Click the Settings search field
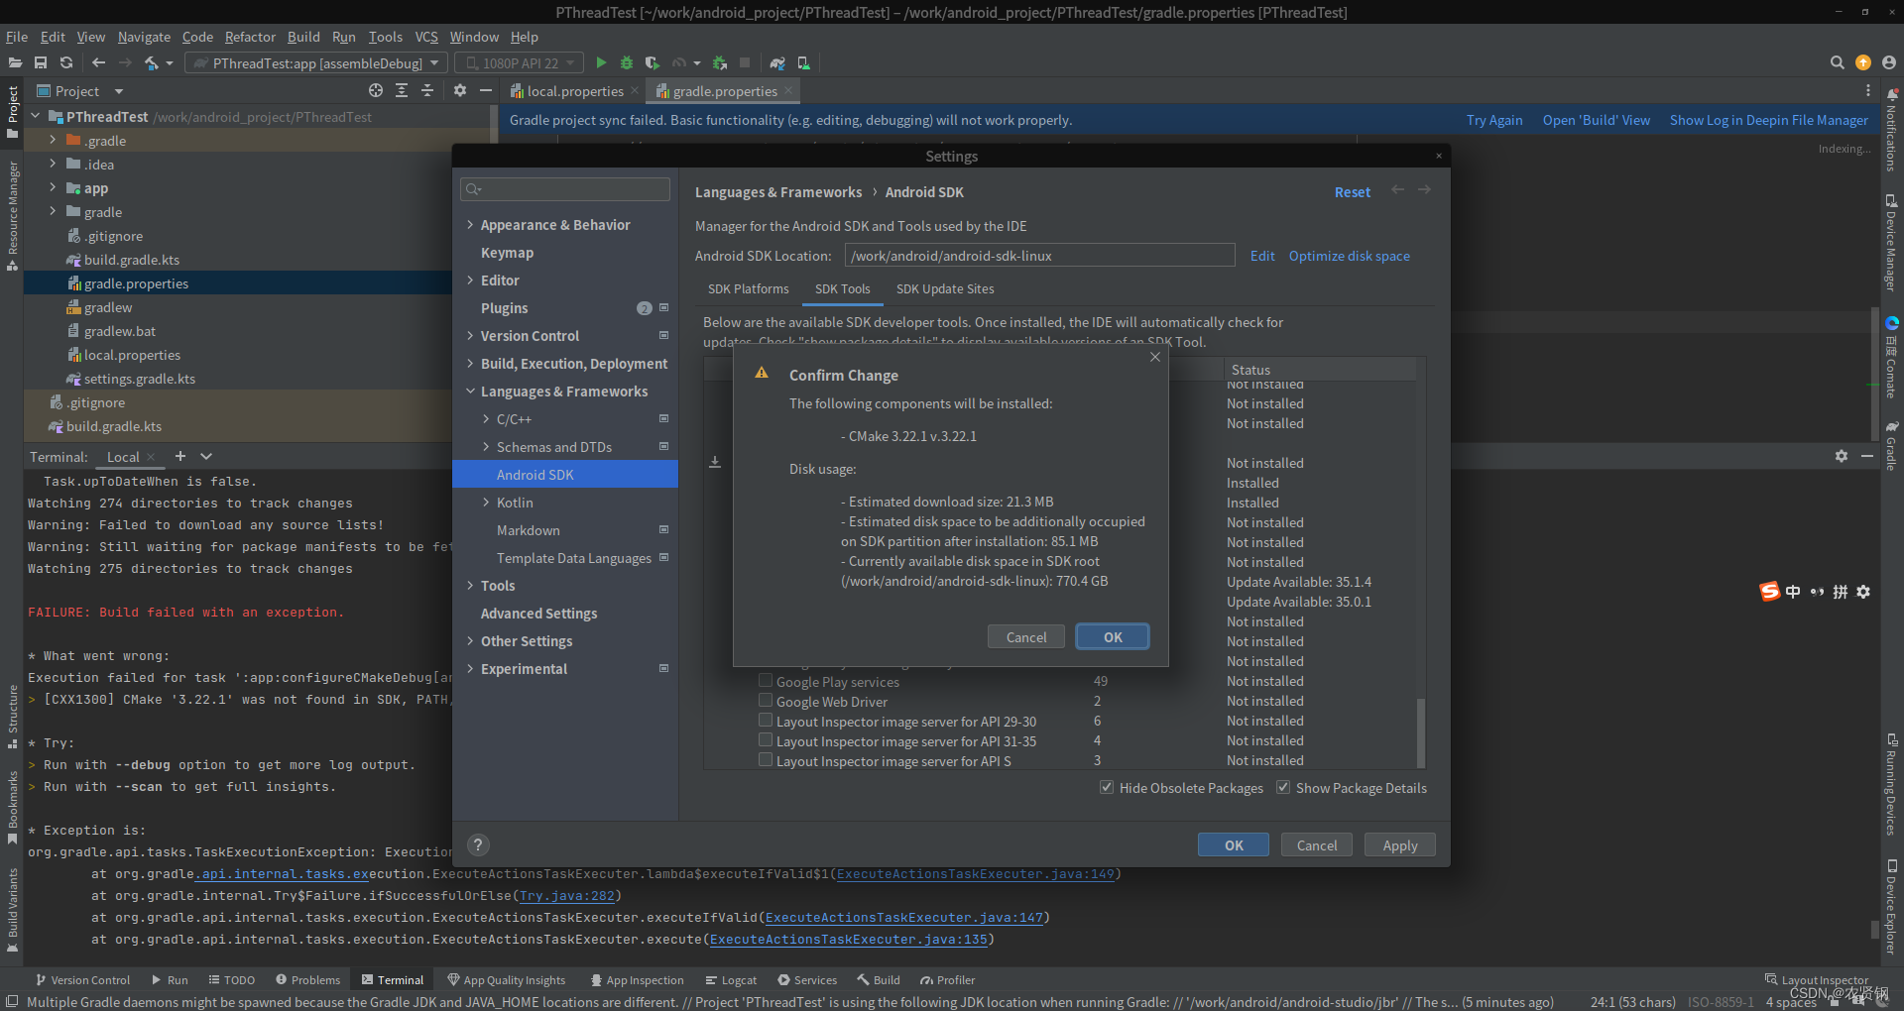Image resolution: width=1904 pixels, height=1011 pixels. point(565,189)
